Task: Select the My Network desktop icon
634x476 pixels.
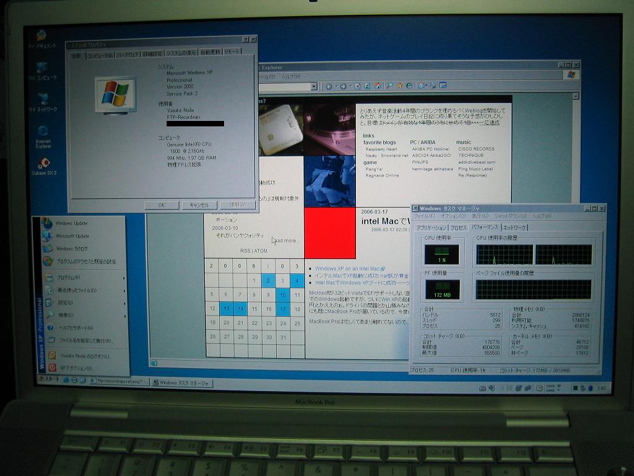Action: click(x=43, y=103)
